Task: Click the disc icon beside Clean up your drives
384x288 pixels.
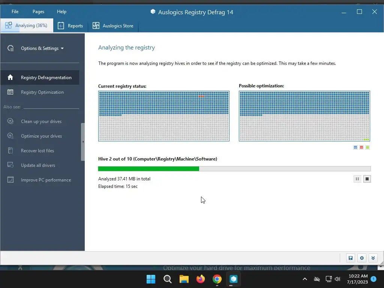Action: [x=10, y=121]
